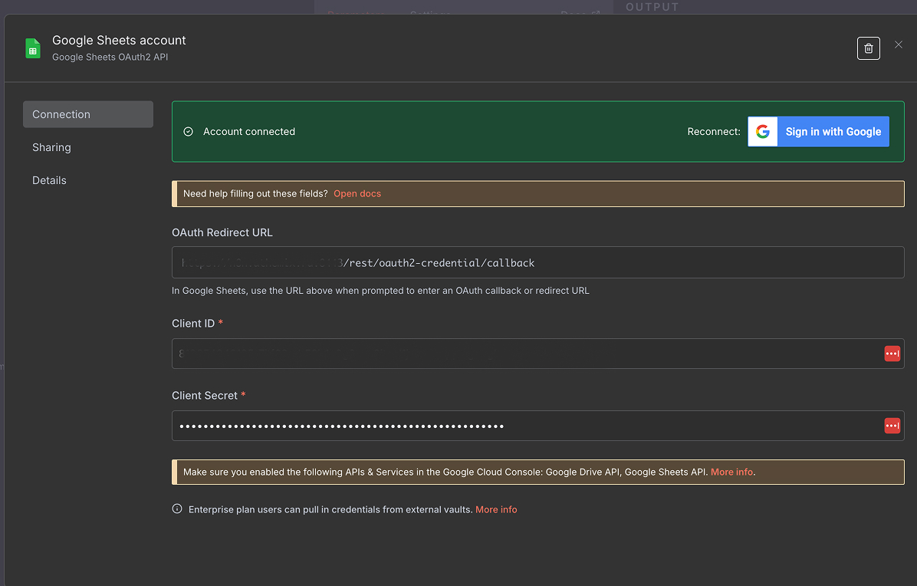The width and height of the screenshot is (917, 586).
Task: Open More info link about external vaults
Action: (496, 509)
